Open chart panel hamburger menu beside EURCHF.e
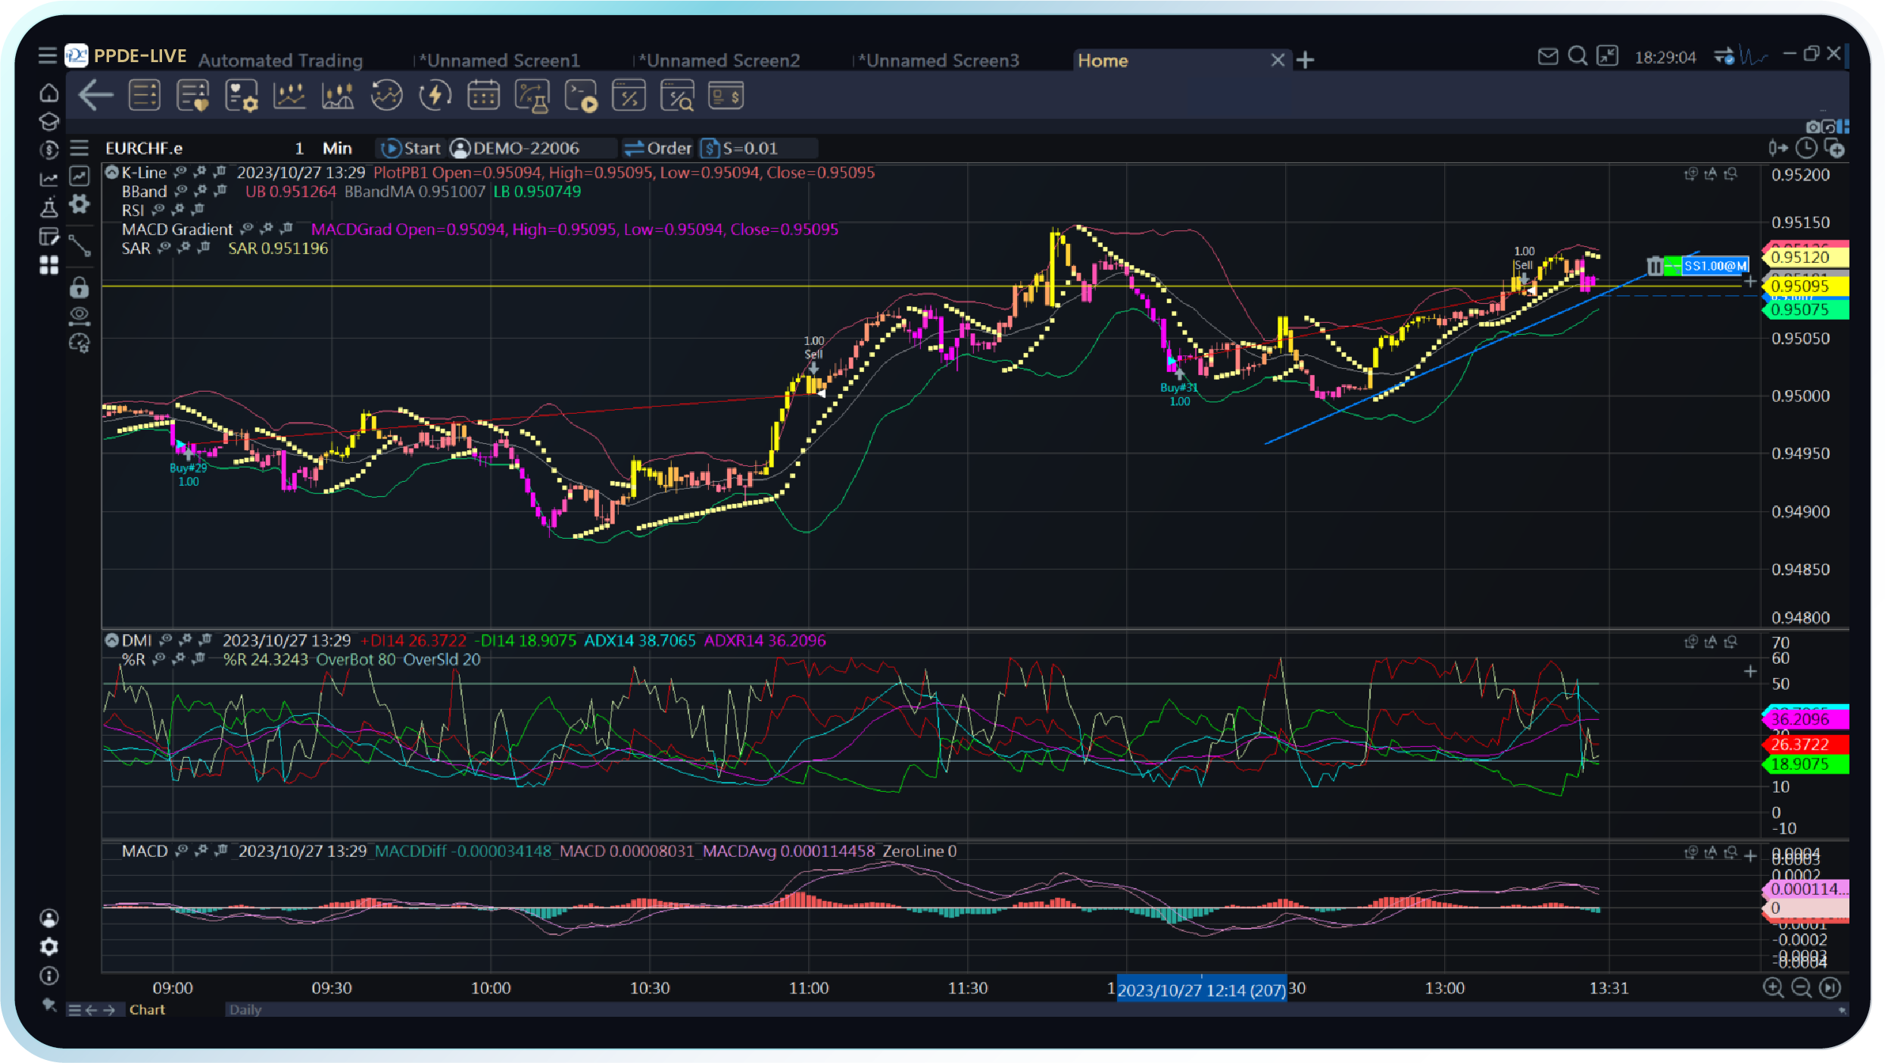The width and height of the screenshot is (1885, 1063). click(x=80, y=148)
